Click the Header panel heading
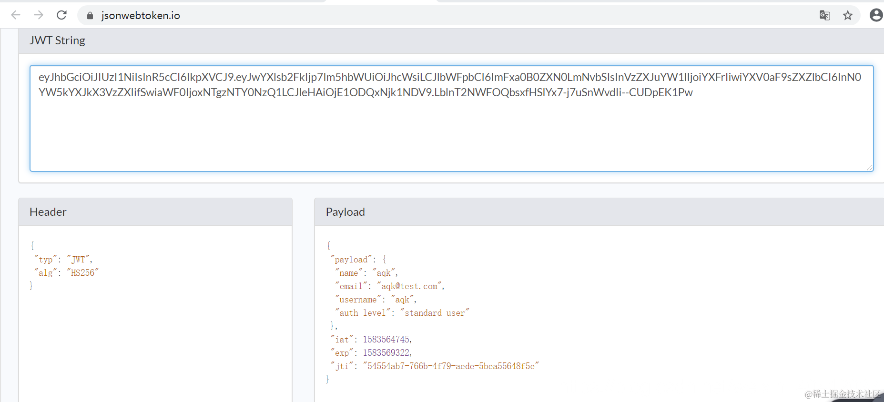This screenshot has width=884, height=402. (48, 212)
